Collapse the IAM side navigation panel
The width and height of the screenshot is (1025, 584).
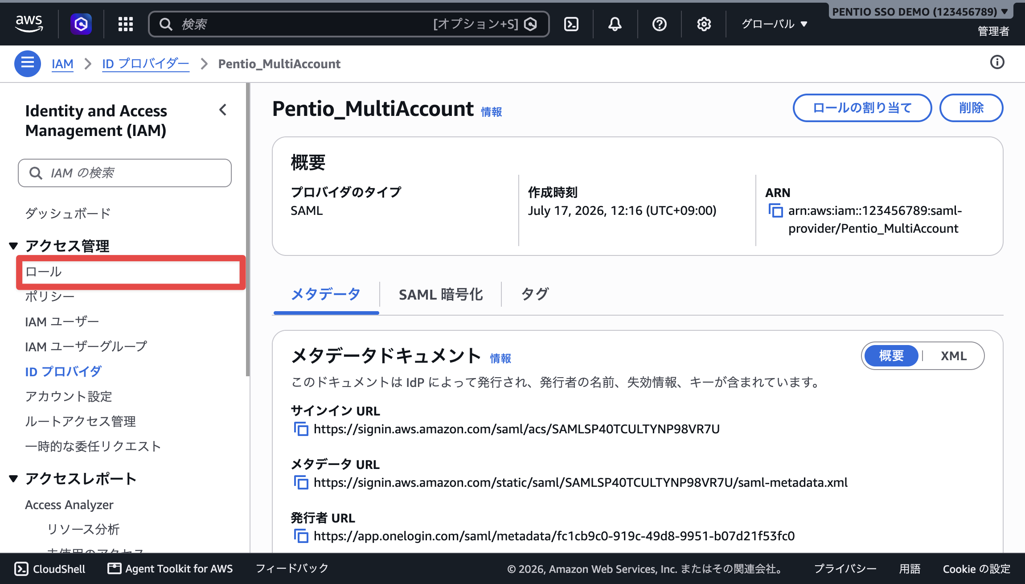click(x=223, y=110)
